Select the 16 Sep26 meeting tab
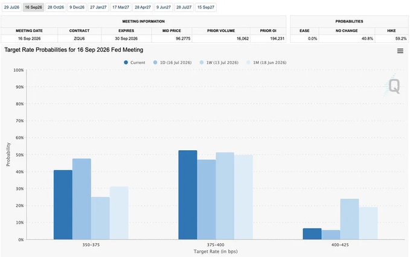The image size is (410, 257). 33,7
